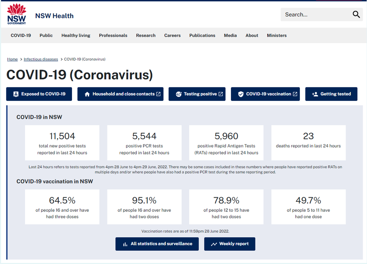
Task: Click the 11,504 total new positive tests card
Action: [62, 143]
